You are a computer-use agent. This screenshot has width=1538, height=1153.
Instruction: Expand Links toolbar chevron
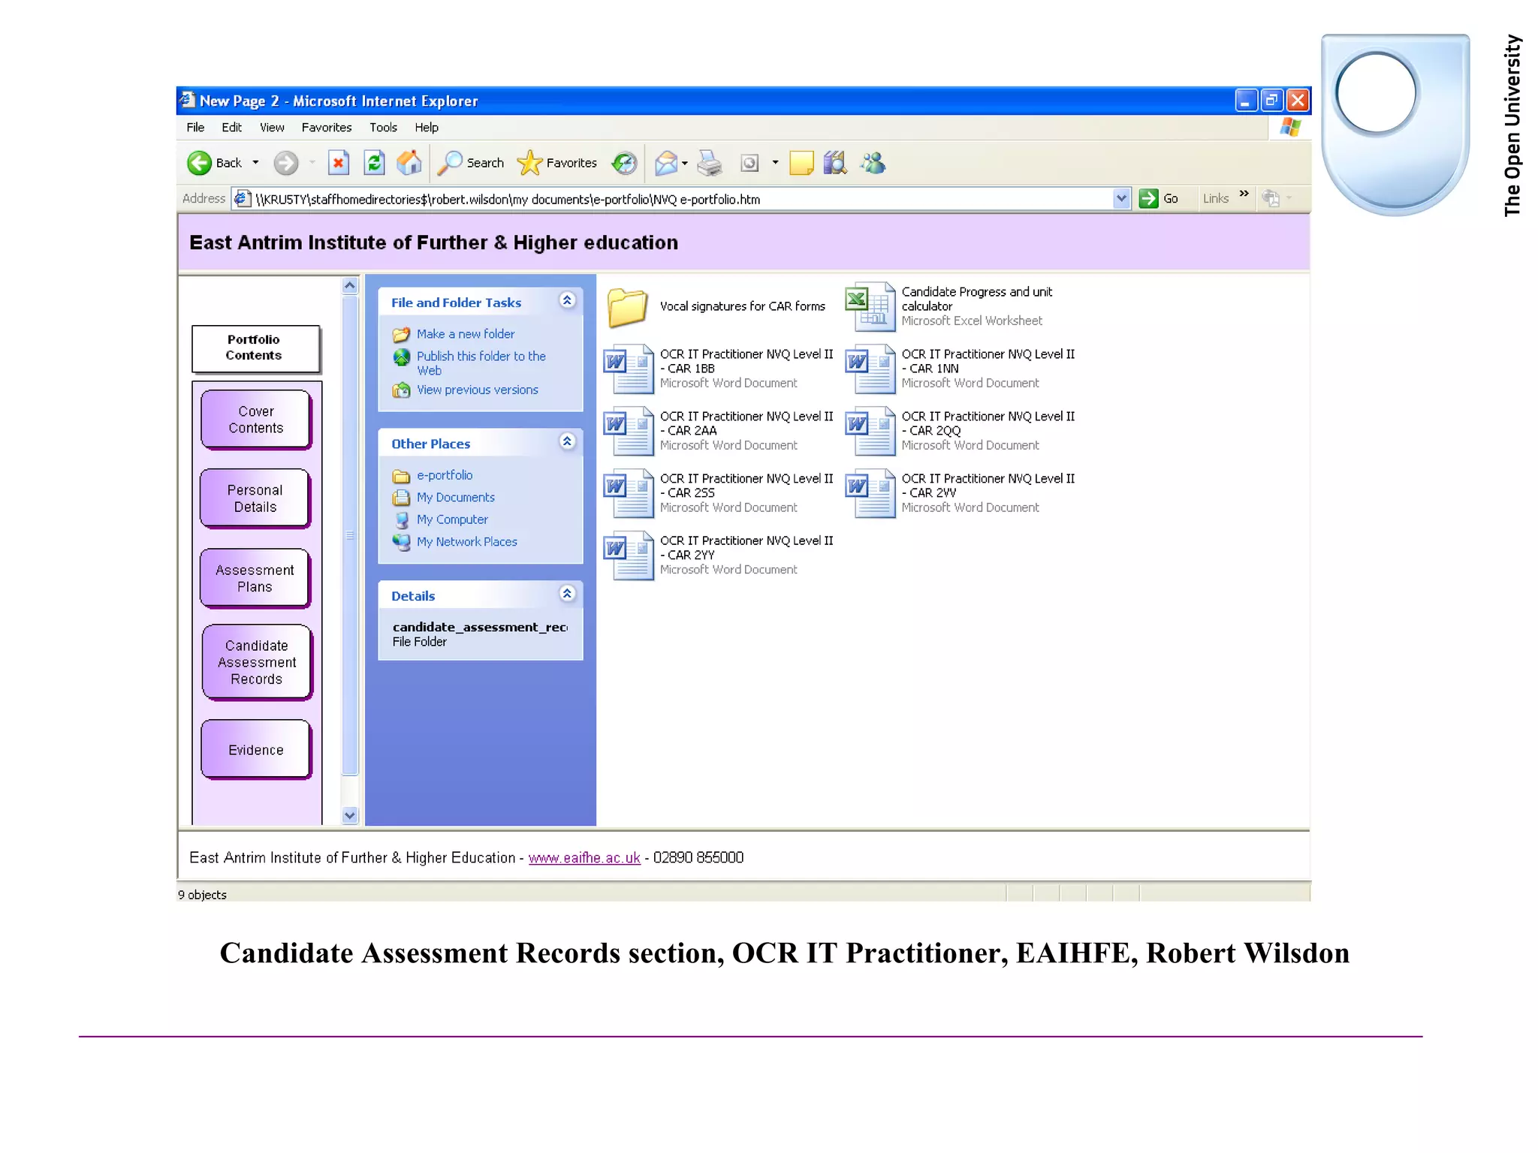(1244, 194)
